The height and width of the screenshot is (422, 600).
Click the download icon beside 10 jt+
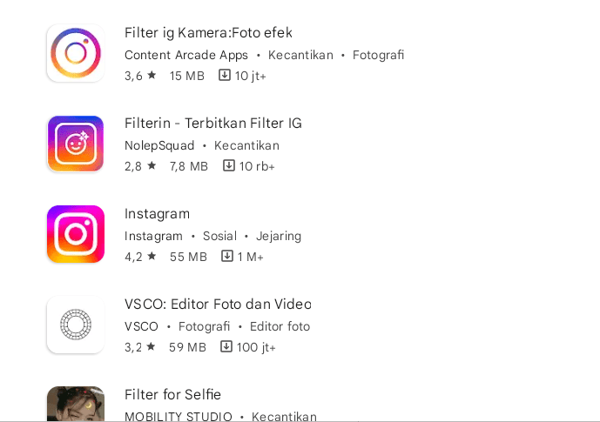tap(225, 75)
